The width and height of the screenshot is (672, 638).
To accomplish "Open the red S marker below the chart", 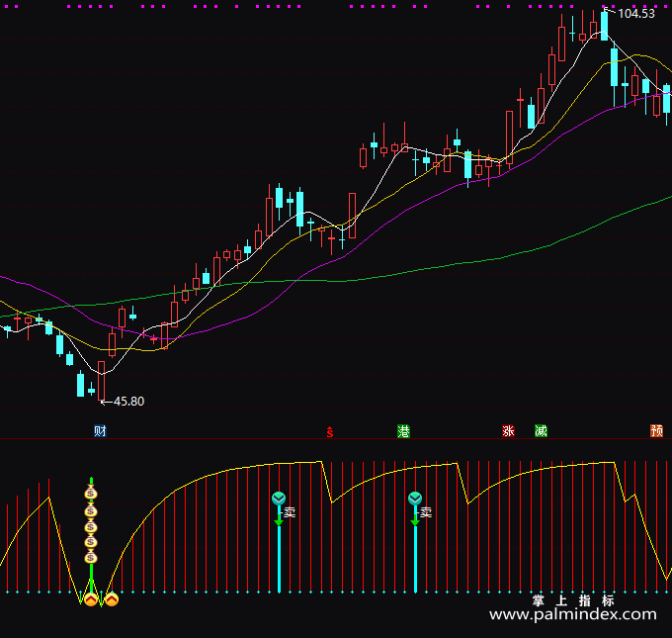I will tap(329, 432).
